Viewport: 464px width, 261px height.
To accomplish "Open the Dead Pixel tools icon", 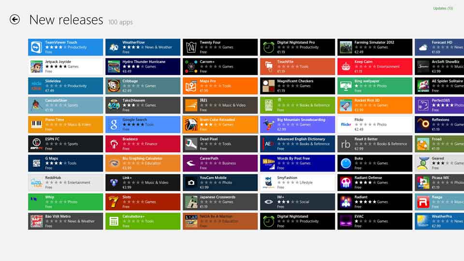I will point(191,144).
